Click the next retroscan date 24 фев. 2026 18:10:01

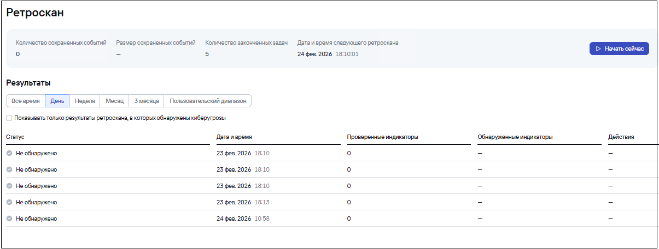(x=328, y=54)
